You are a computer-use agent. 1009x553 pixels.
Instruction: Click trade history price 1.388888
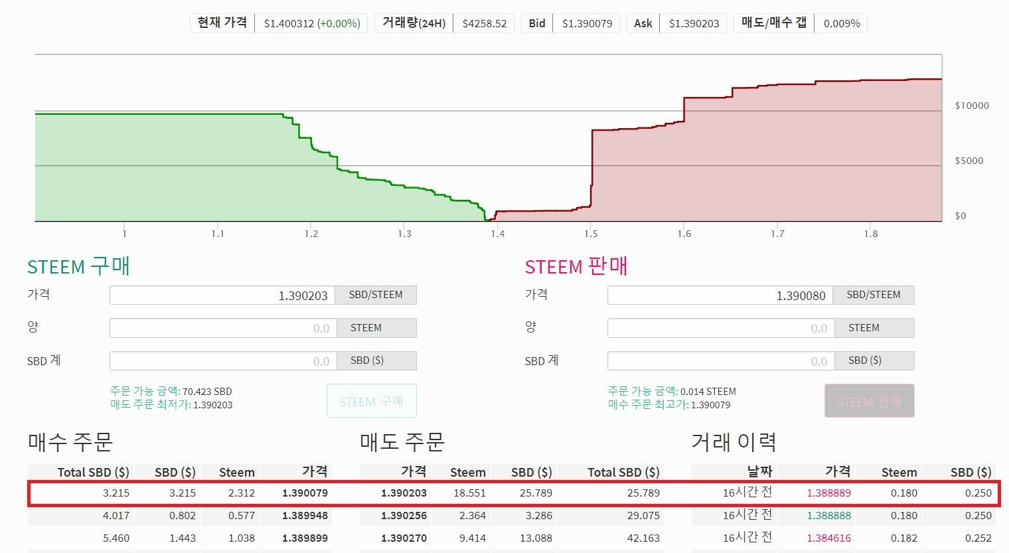[828, 516]
